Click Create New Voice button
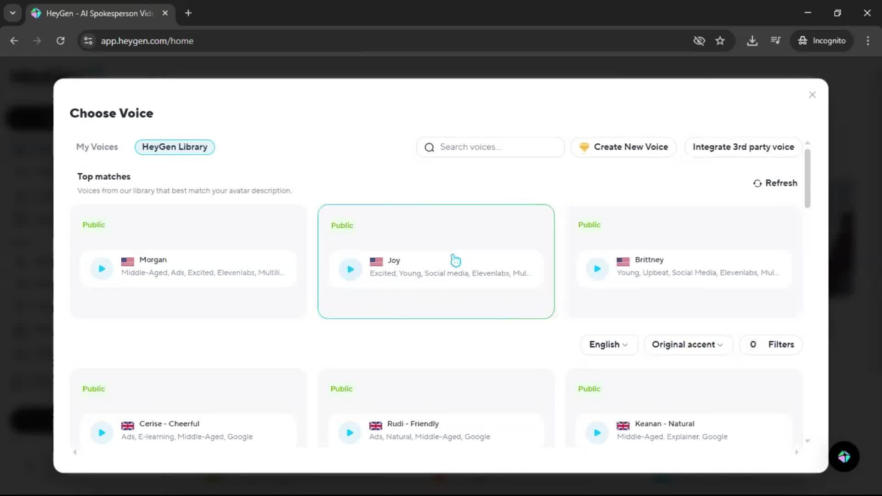This screenshot has height=496, width=882. (623, 147)
